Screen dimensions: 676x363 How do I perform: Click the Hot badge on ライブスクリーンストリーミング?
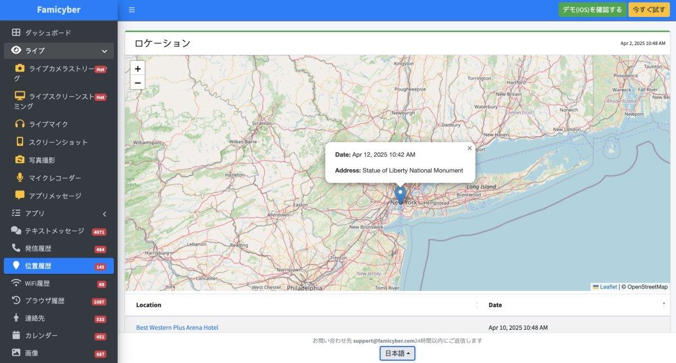[100, 97]
